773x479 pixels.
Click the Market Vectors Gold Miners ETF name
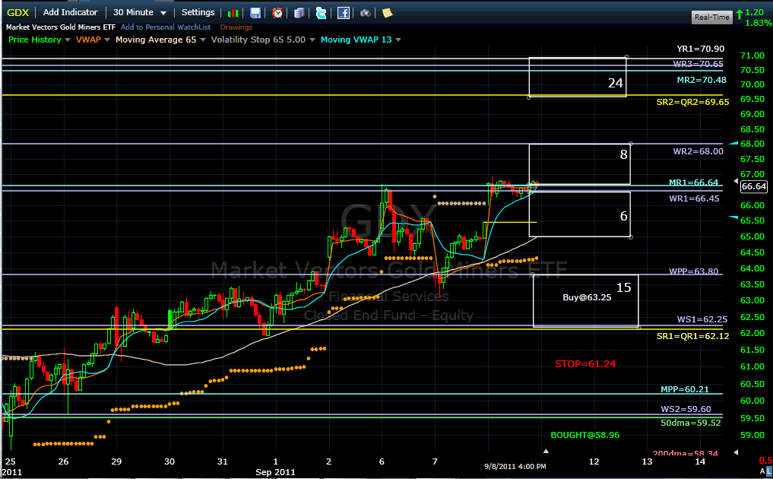61,27
